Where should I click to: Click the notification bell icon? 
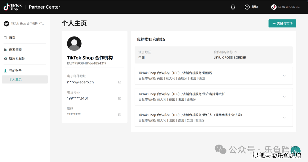click(x=233, y=7)
